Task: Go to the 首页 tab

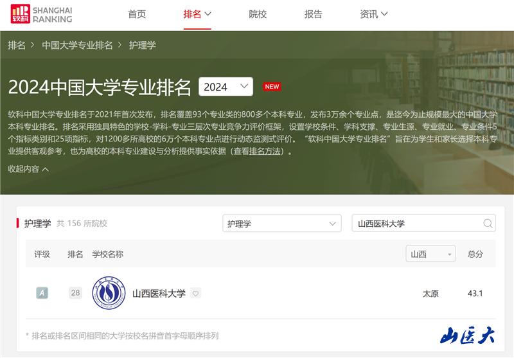Action: pyautogui.click(x=137, y=14)
